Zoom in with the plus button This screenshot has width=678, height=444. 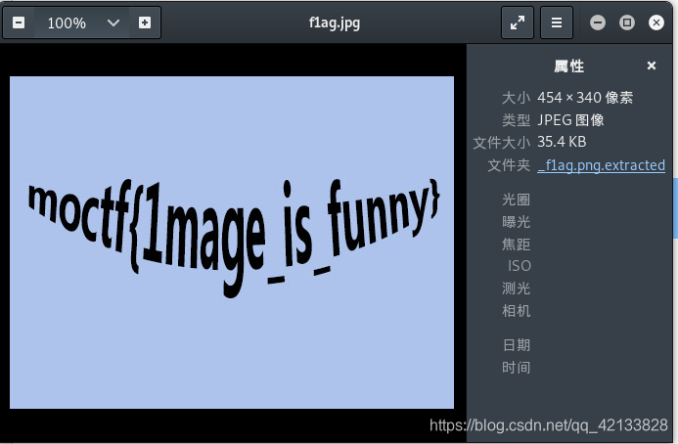(145, 22)
